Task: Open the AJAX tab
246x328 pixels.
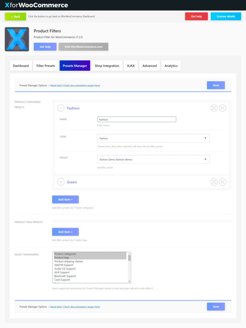Action: coord(131,66)
